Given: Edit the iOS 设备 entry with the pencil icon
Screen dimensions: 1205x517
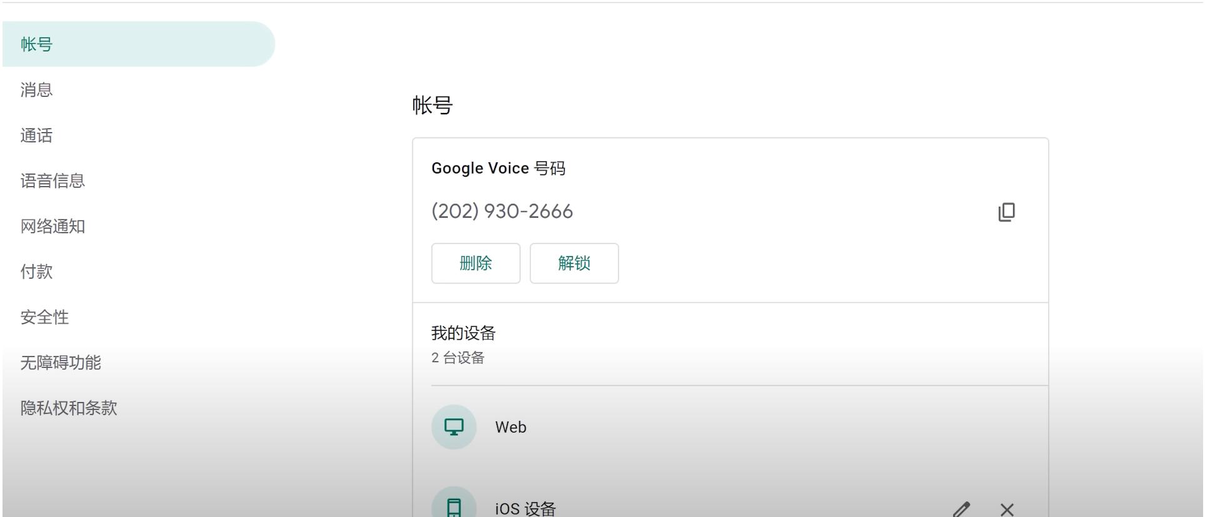Looking at the screenshot, I should (x=962, y=509).
